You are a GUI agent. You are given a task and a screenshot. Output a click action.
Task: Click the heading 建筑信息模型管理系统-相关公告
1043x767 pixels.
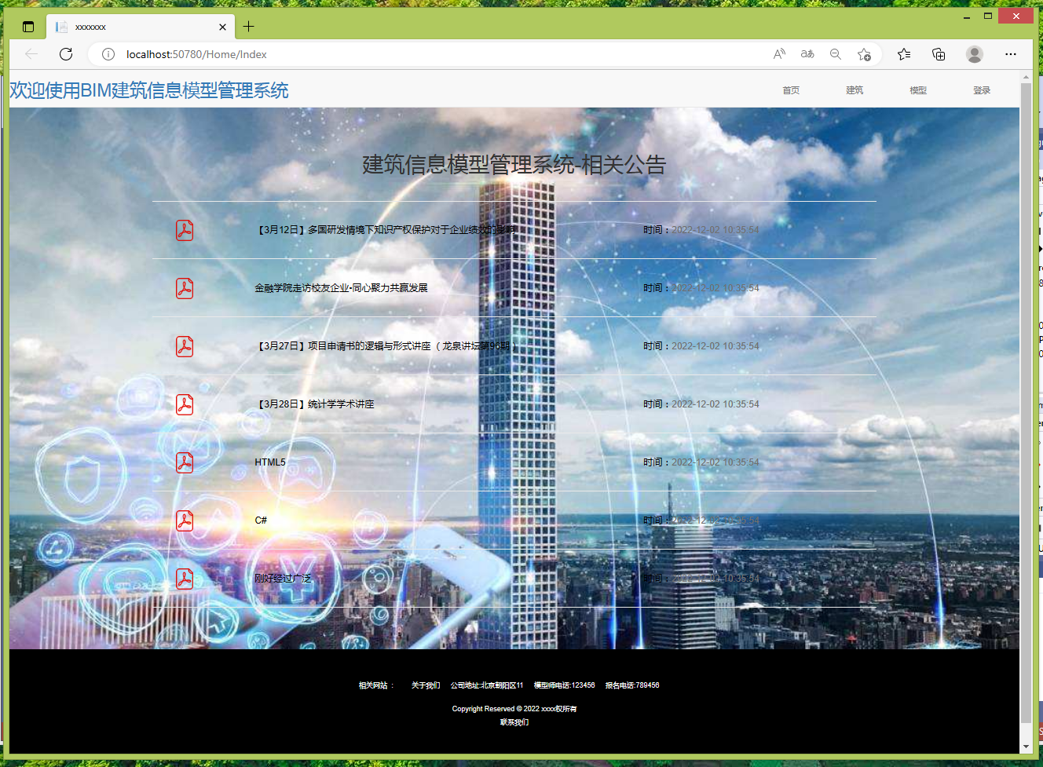click(x=514, y=165)
